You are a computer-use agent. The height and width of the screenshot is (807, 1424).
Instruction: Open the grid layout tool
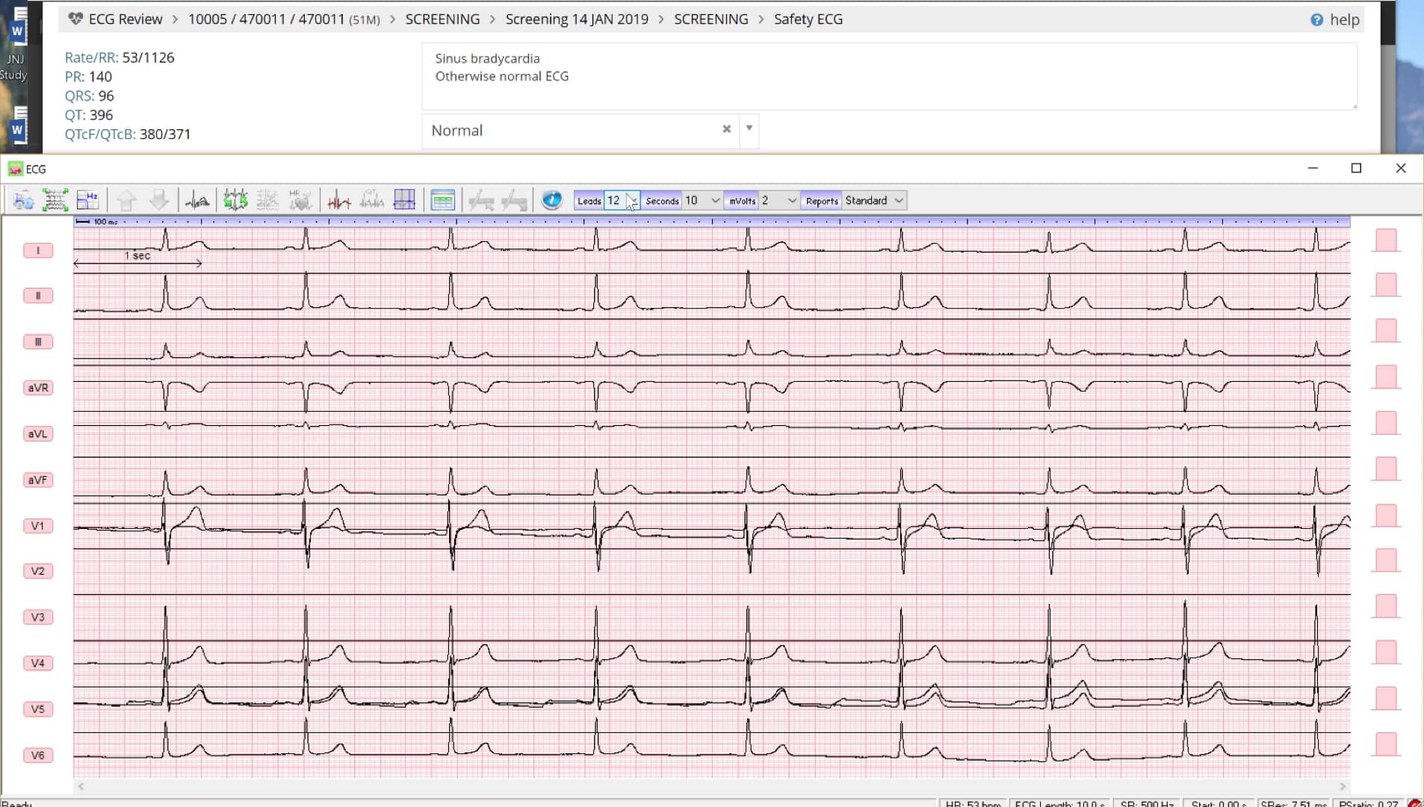pos(403,200)
